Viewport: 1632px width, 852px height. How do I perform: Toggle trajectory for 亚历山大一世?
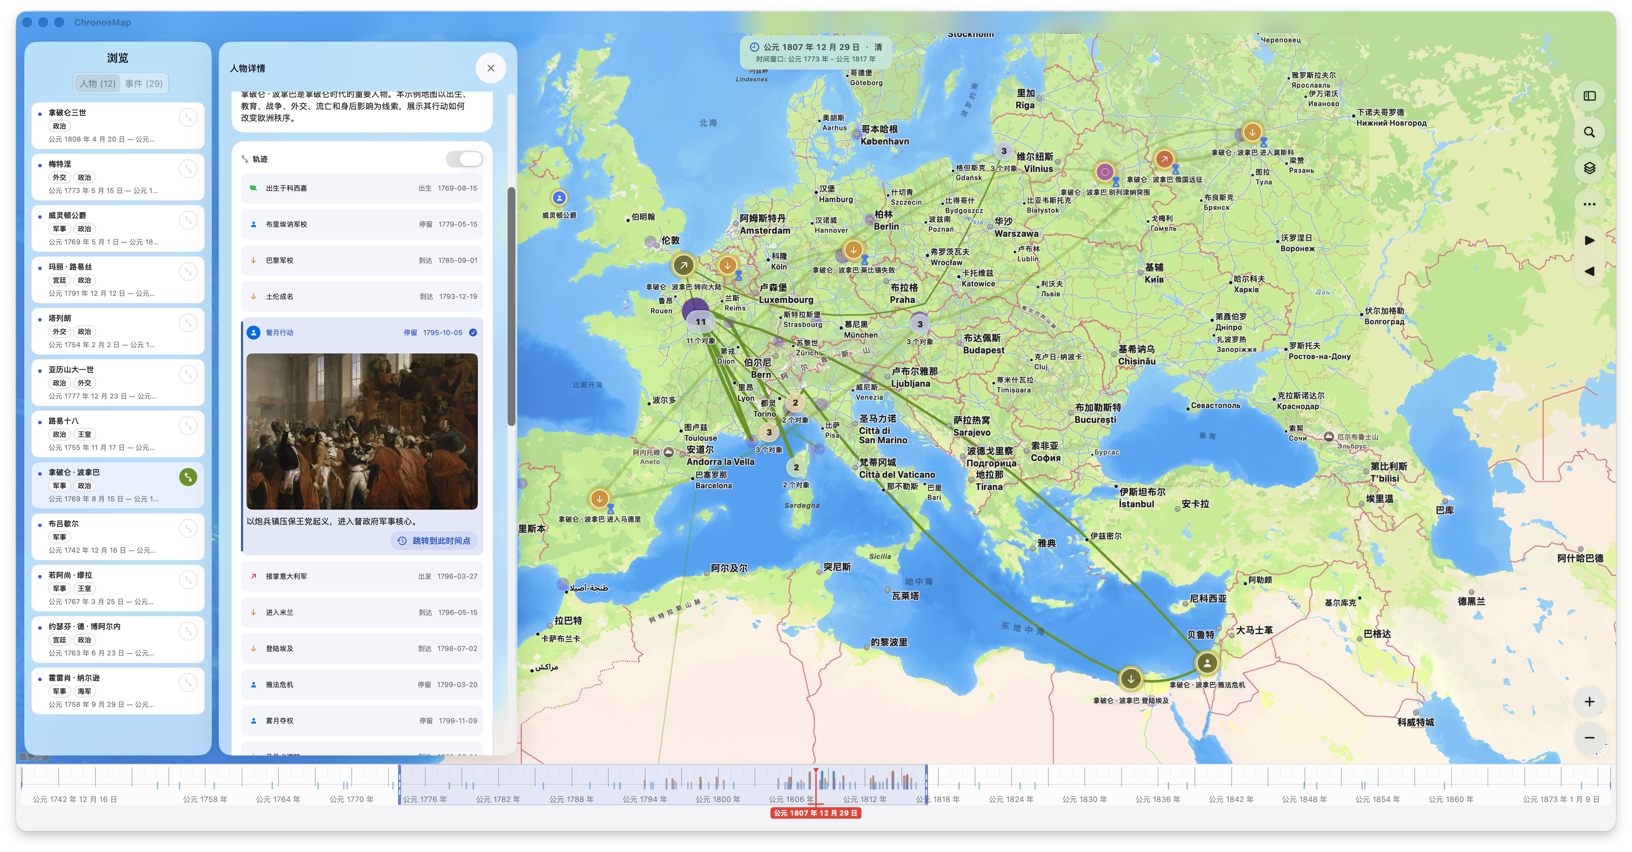(188, 374)
